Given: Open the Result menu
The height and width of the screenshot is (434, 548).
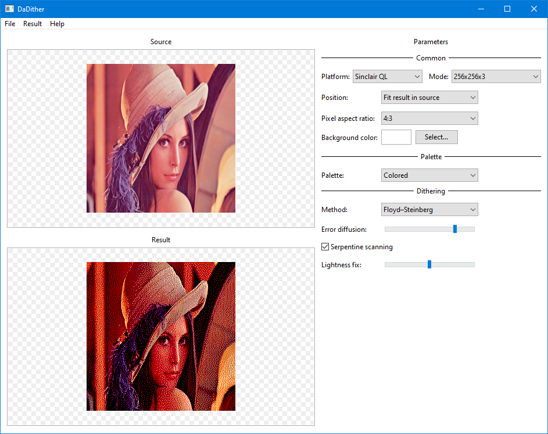Looking at the screenshot, I should pyautogui.click(x=33, y=24).
